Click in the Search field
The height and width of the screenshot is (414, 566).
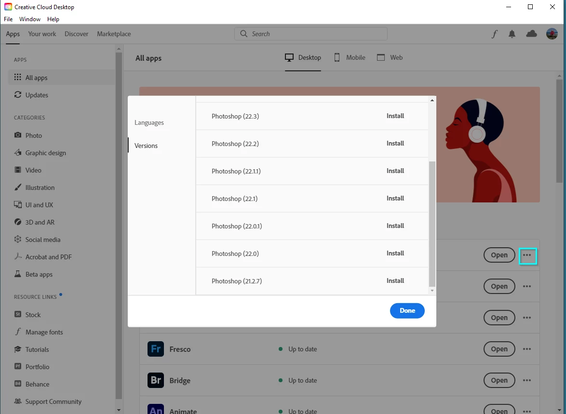tap(311, 34)
